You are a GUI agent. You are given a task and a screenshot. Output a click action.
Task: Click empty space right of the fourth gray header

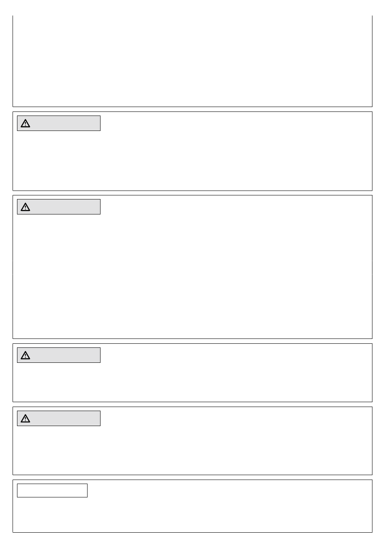[x=235, y=418]
